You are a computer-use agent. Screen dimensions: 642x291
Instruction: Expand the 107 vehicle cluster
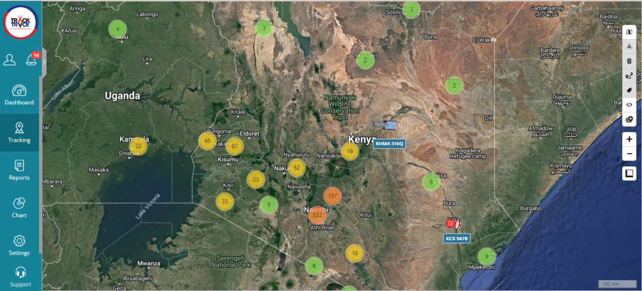332,196
